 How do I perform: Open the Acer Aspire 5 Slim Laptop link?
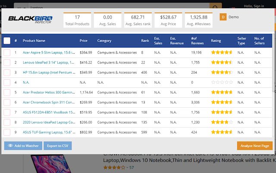(x=49, y=52)
